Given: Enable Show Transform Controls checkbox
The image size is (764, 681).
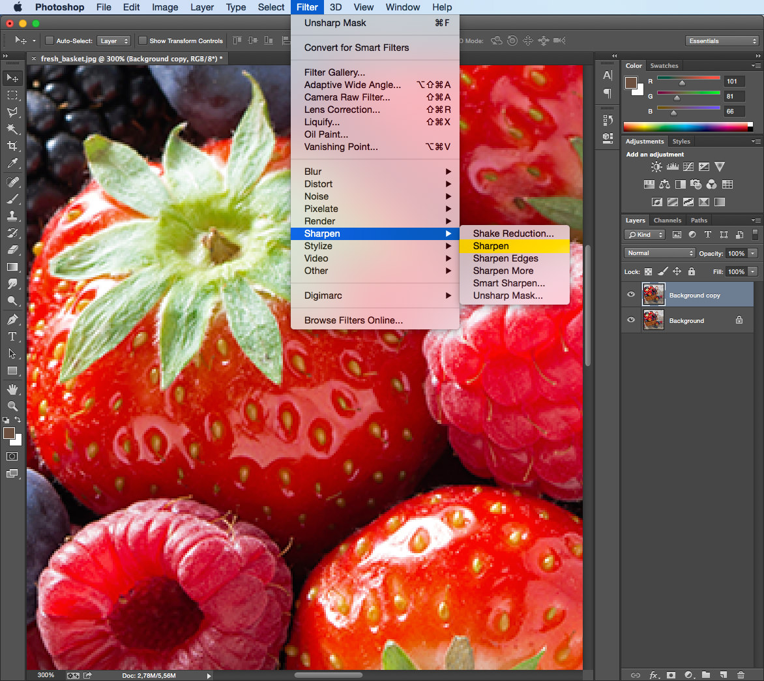Looking at the screenshot, I should pos(143,40).
